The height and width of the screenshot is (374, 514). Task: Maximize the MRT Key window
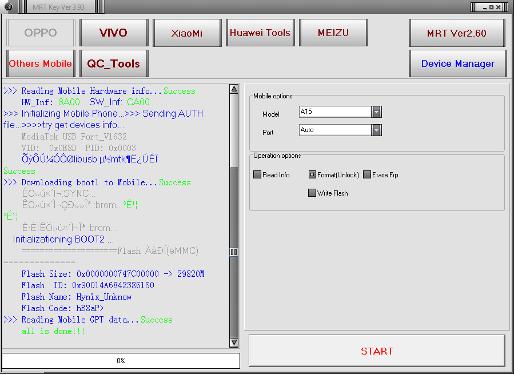point(491,7)
